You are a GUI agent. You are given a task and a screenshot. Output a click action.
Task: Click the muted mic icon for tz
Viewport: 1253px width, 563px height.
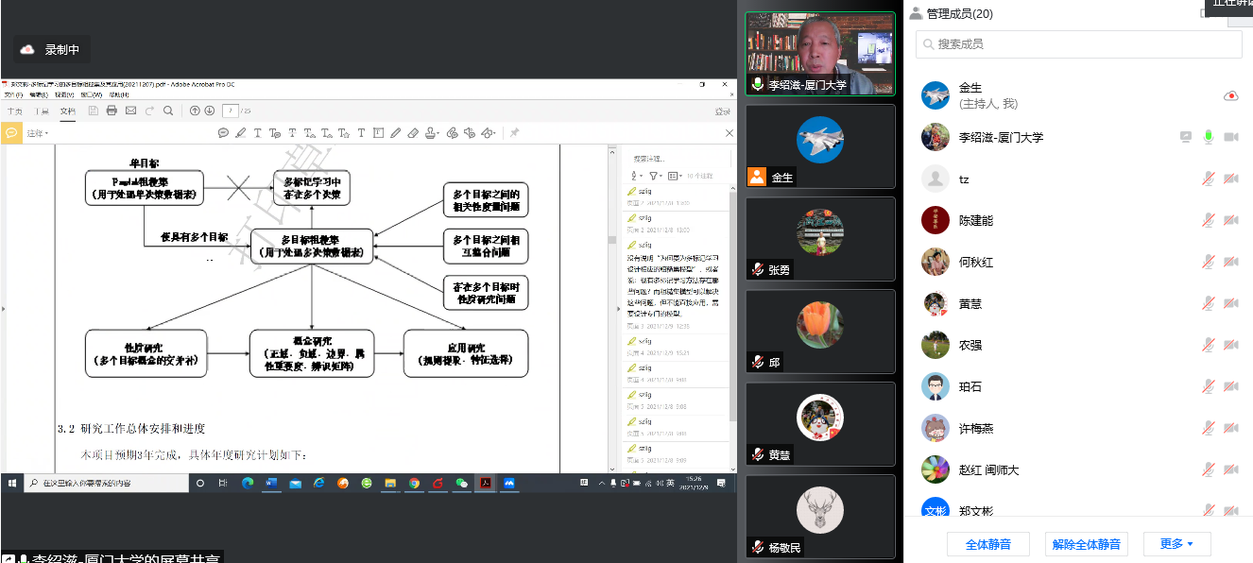1208,179
